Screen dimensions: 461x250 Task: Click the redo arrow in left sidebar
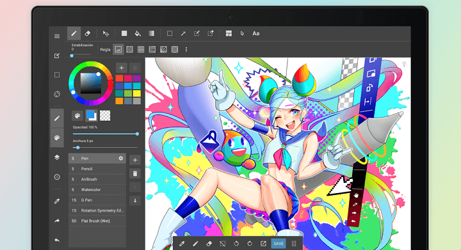[x=57, y=221]
